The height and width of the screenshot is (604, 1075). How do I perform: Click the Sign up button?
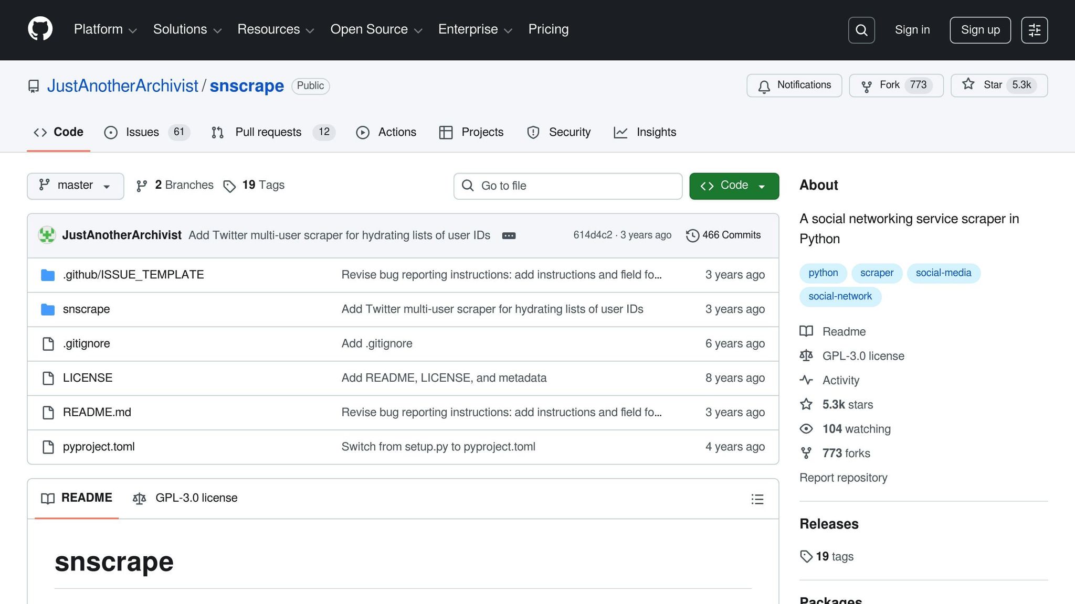coord(979,30)
